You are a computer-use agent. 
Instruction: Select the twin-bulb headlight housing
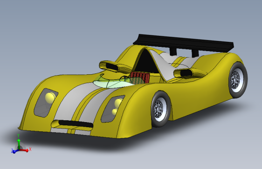(x=112, y=109)
